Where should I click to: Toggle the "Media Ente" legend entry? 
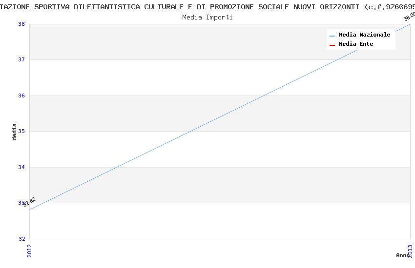(x=356, y=44)
